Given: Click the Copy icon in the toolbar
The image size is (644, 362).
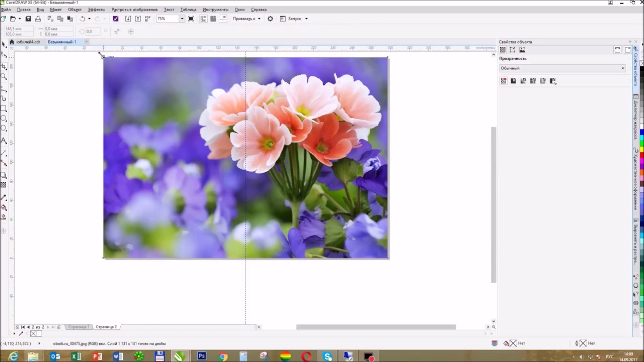Looking at the screenshot, I should tap(60, 19).
